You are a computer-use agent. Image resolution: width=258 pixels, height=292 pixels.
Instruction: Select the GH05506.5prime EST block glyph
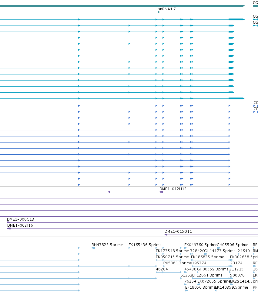[219, 248]
